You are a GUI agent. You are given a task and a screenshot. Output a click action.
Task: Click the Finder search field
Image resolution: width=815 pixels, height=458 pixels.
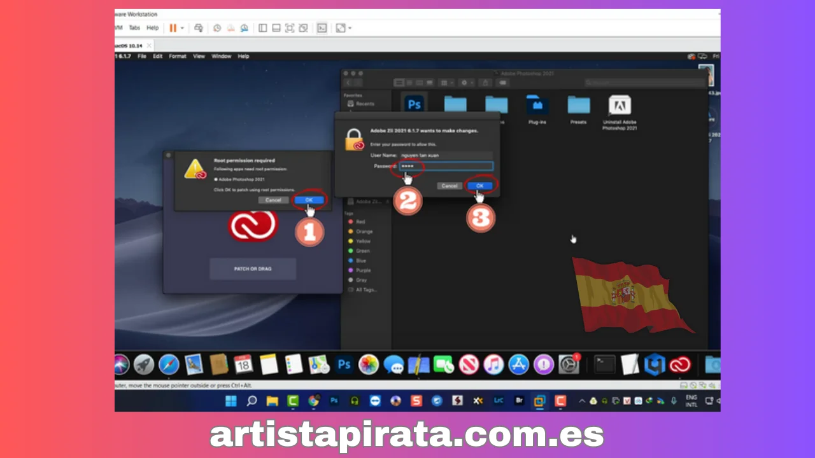click(644, 82)
